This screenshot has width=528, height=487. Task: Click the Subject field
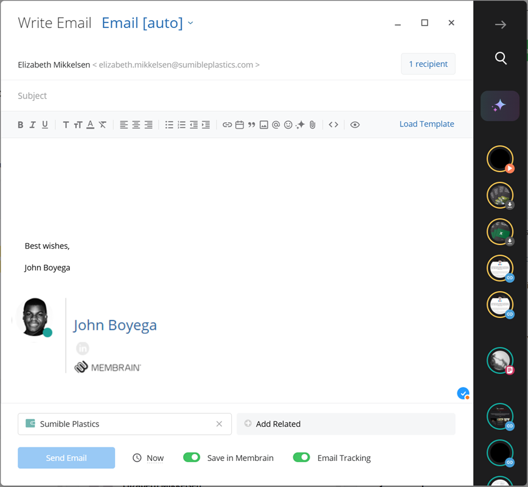coord(236,96)
